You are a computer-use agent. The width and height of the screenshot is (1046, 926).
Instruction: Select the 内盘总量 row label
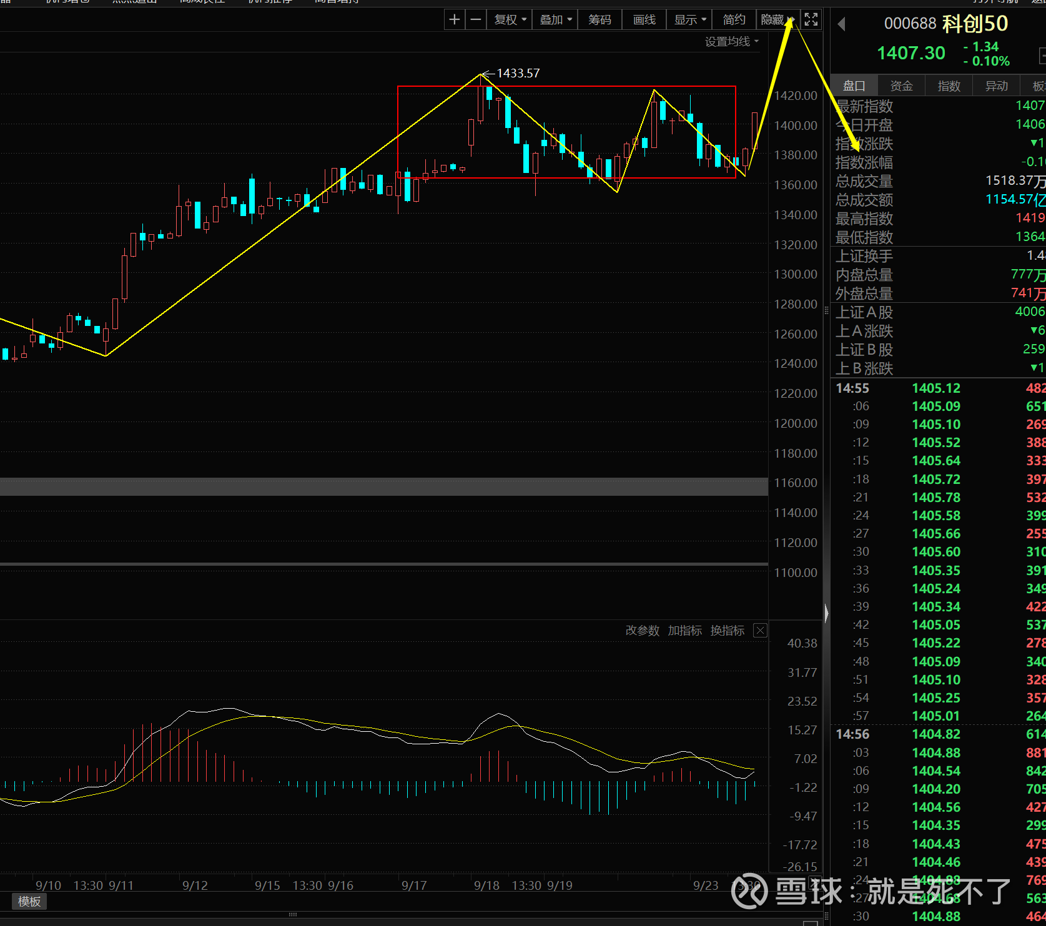864,275
